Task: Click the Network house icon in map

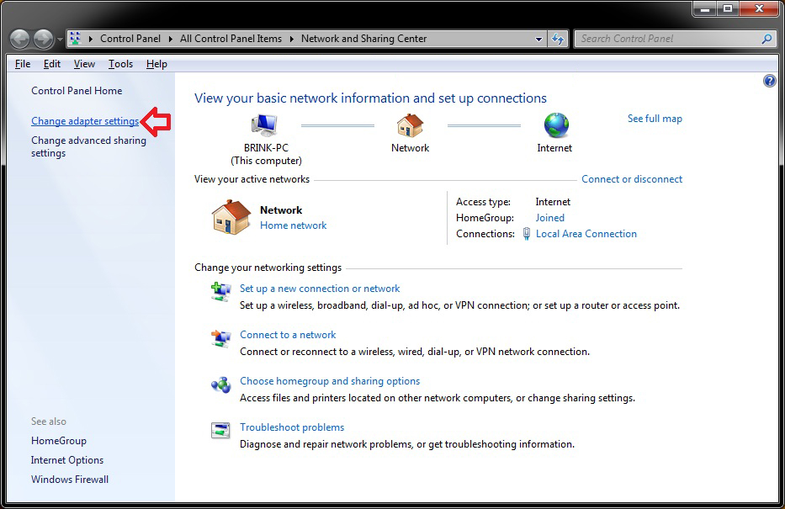Action: click(410, 125)
